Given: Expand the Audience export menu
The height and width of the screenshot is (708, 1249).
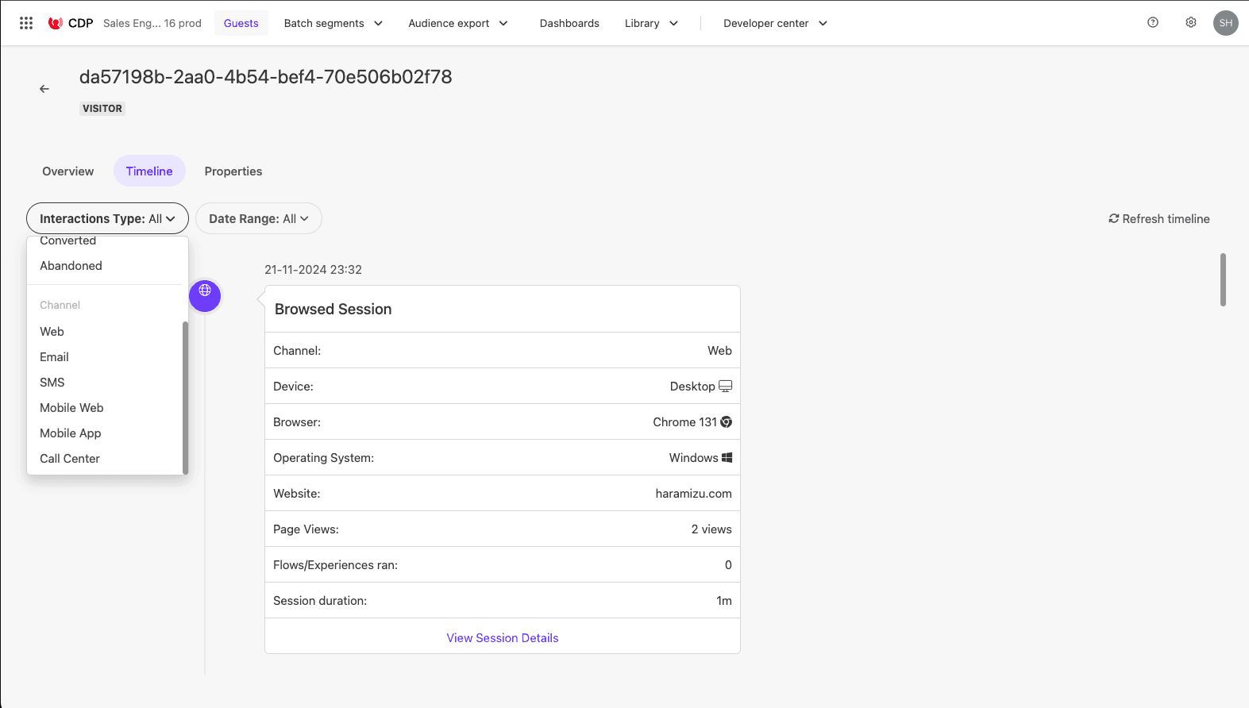Looking at the screenshot, I should [x=457, y=23].
